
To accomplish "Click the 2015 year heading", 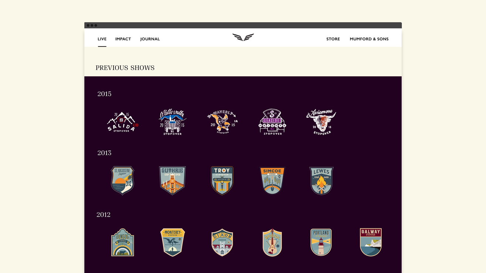I will [x=104, y=94].
